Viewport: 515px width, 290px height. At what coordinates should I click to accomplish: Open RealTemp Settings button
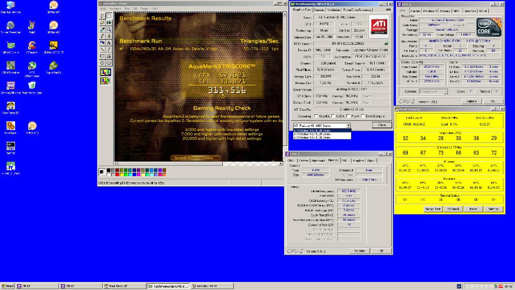pyautogui.click(x=493, y=209)
